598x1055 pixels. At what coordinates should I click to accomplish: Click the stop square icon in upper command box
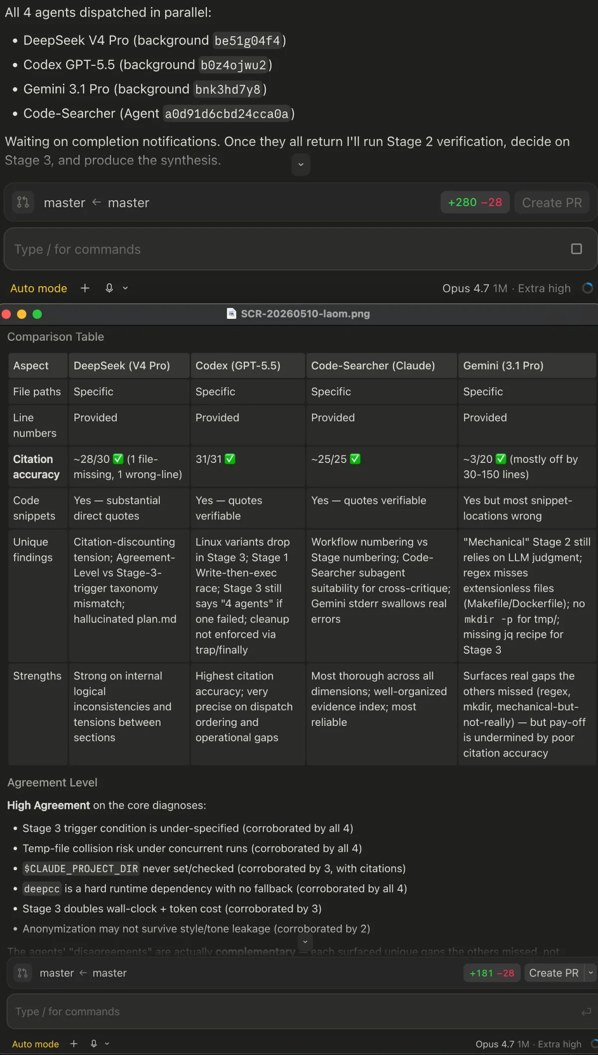pos(576,249)
